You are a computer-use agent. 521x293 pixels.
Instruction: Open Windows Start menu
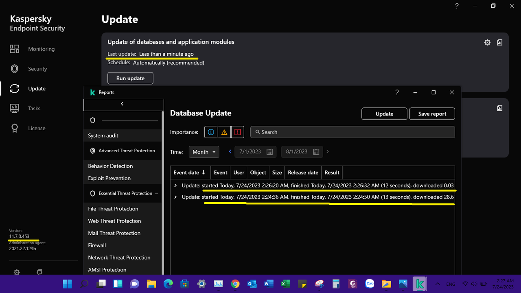click(67, 284)
